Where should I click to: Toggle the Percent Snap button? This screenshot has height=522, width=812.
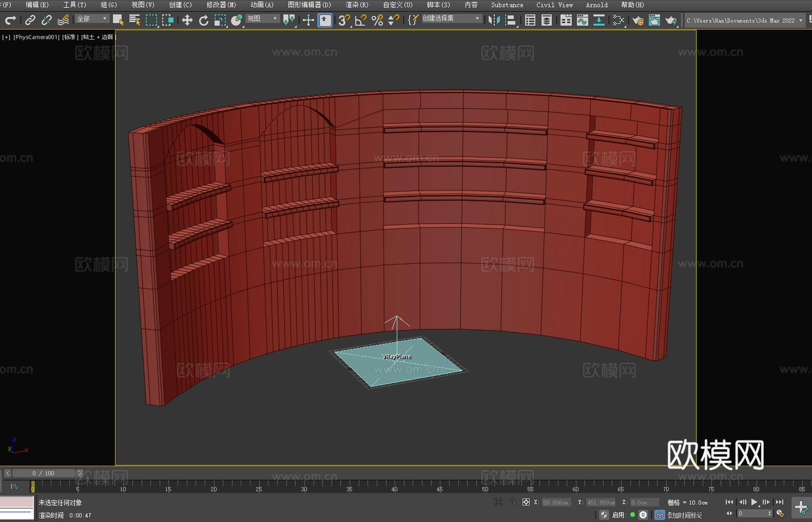(x=377, y=20)
